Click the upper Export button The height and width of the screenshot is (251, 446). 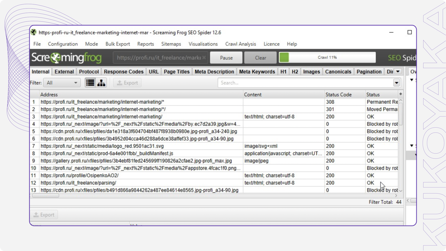point(127,83)
